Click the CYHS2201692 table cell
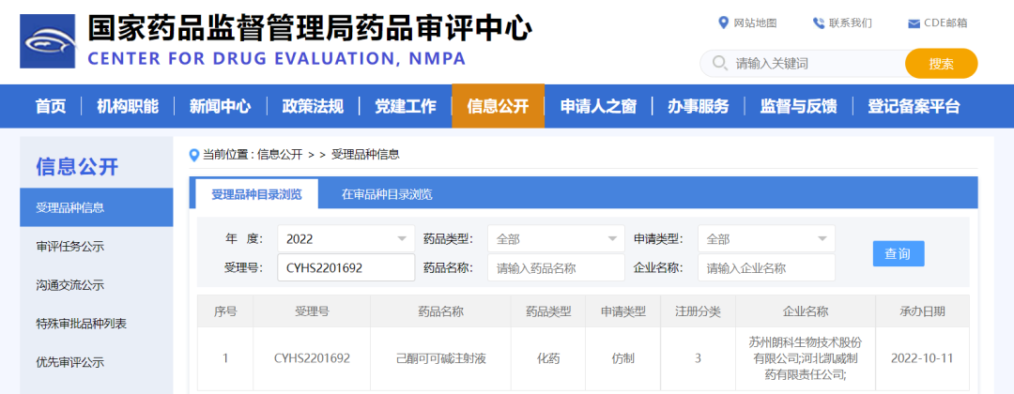The image size is (1014, 394). pyautogui.click(x=312, y=357)
